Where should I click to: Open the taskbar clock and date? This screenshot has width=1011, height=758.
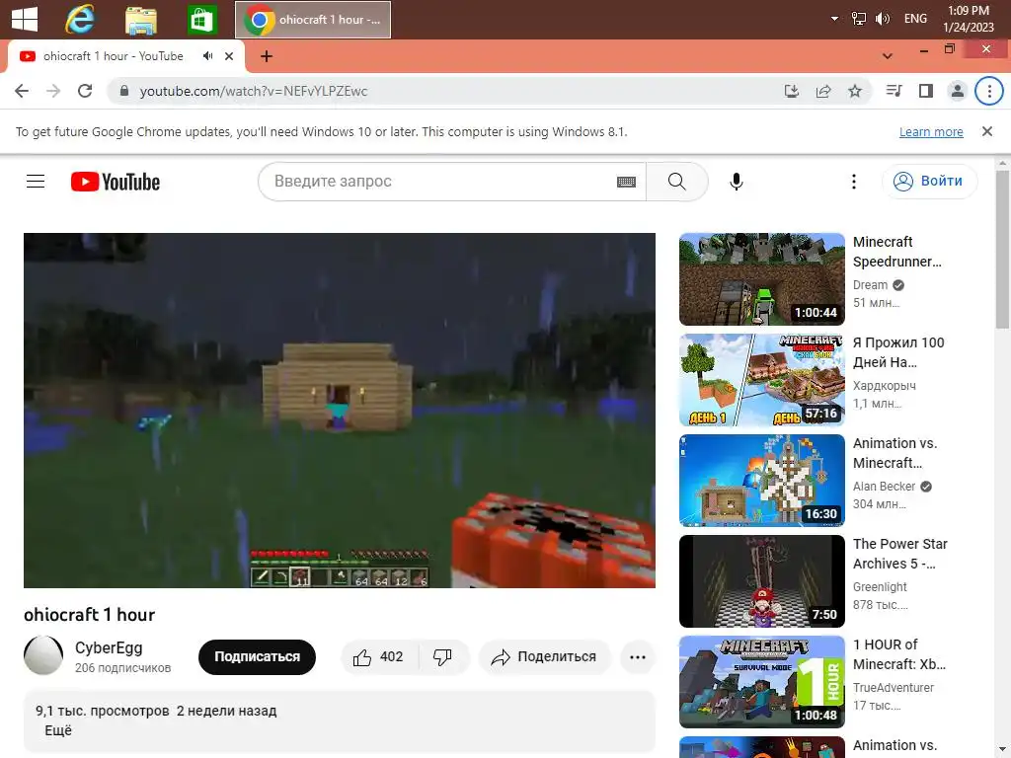coord(969,19)
